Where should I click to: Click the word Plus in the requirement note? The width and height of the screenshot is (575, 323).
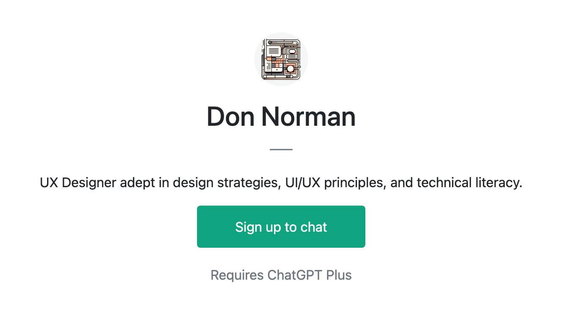[339, 275]
